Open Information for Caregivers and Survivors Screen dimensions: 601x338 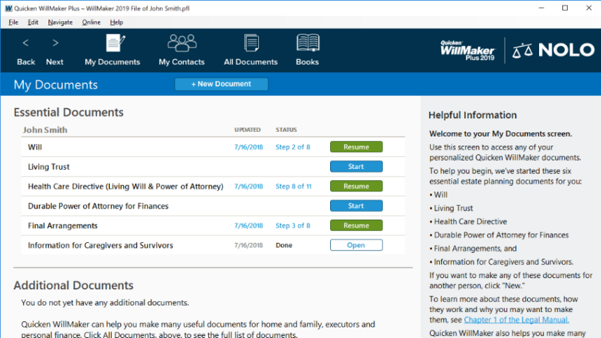point(356,245)
